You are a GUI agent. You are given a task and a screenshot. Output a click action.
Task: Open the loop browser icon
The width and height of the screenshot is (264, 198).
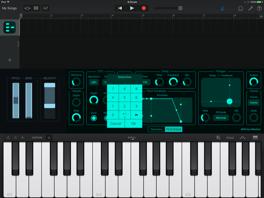pos(241,8)
